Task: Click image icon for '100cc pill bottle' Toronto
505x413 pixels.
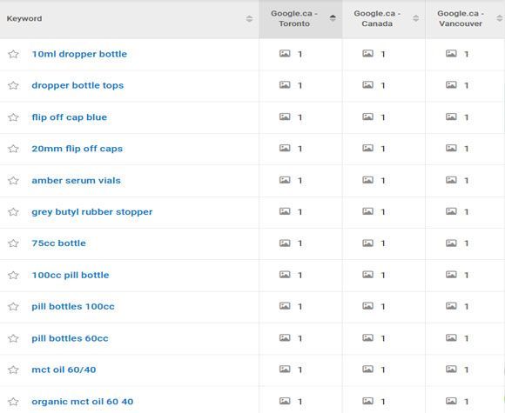Action: coord(285,275)
